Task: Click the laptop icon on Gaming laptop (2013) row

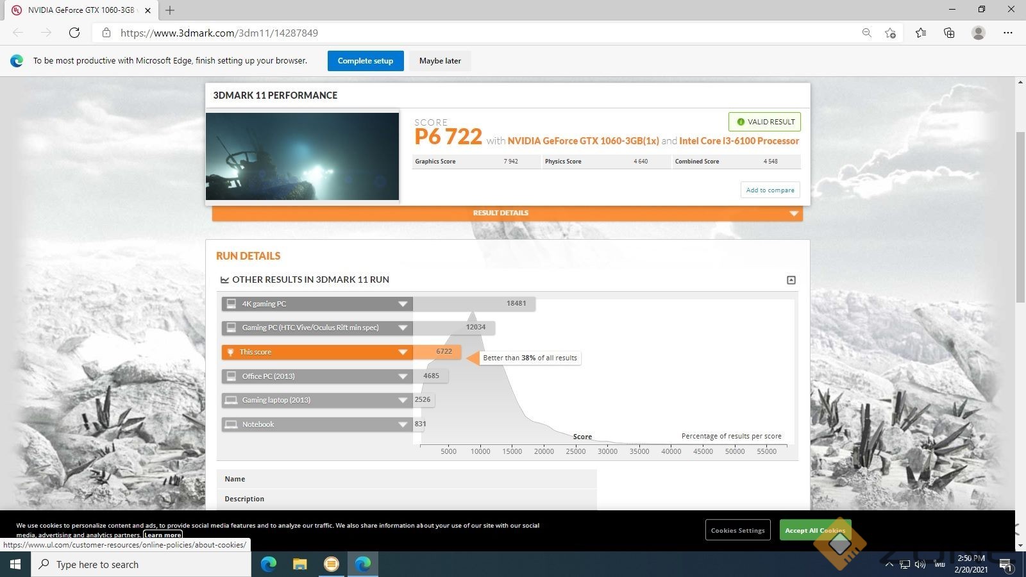Action: [x=231, y=400]
